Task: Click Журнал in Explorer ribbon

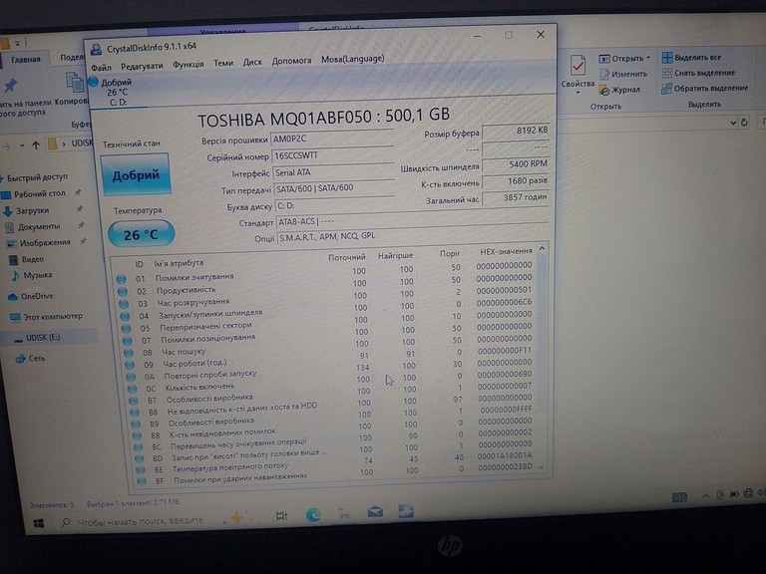Action: tap(619, 90)
